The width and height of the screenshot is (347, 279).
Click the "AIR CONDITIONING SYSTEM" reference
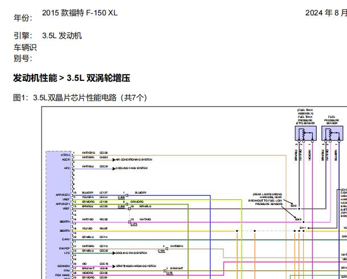click(134, 159)
